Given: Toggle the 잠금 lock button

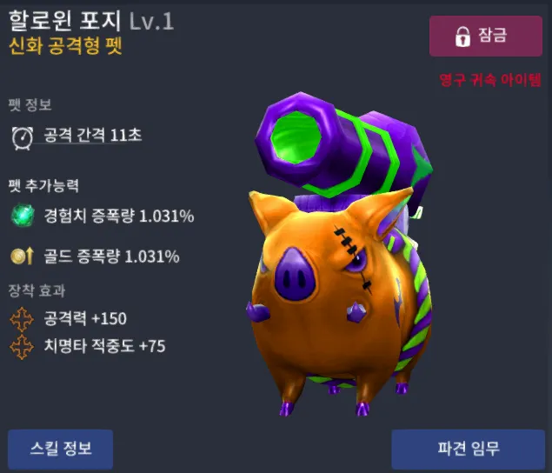Looking at the screenshot, I should click(x=486, y=36).
